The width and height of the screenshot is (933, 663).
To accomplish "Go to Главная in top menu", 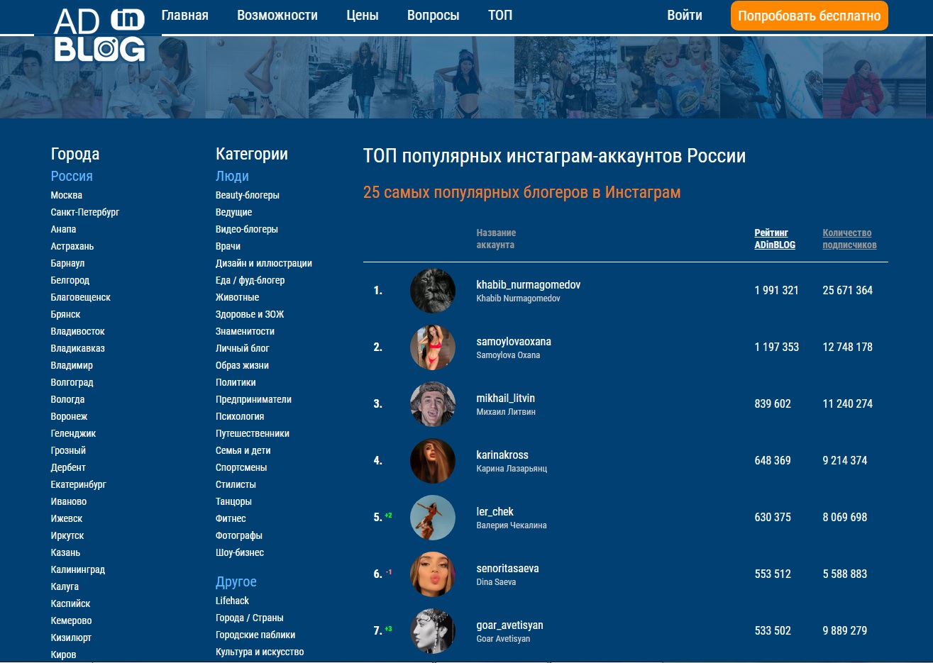I will pyautogui.click(x=185, y=15).
